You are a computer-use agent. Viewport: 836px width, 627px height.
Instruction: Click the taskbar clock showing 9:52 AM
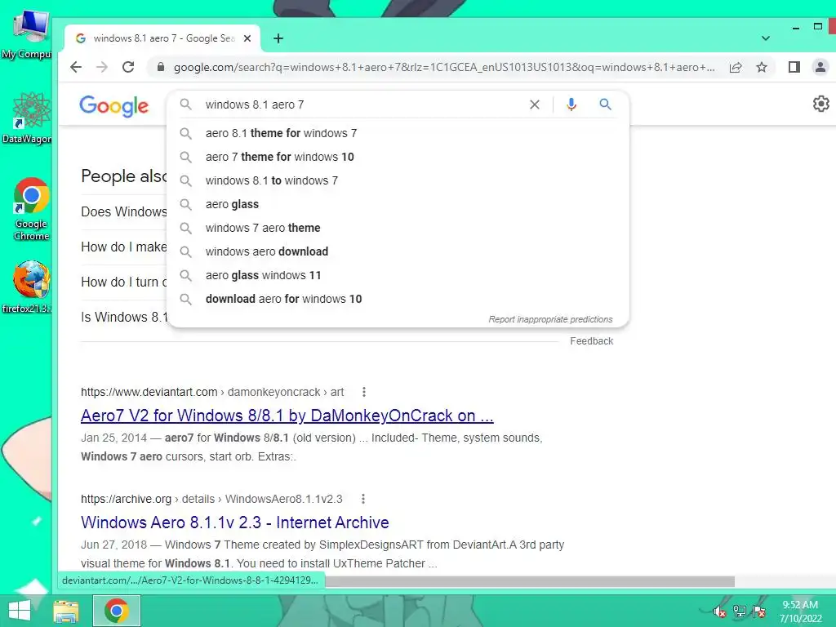pyautogui.click(x=800, y=611)
